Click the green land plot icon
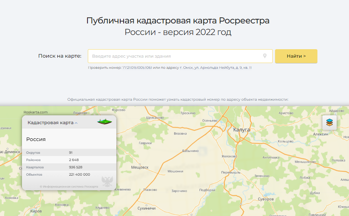Screen dimensions: 349x216 pyautogui.click(x=105, y=122)
